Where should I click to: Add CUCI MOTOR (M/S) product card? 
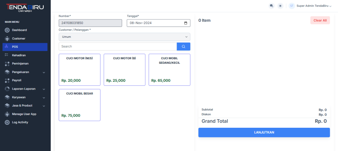tap(79, 70)
